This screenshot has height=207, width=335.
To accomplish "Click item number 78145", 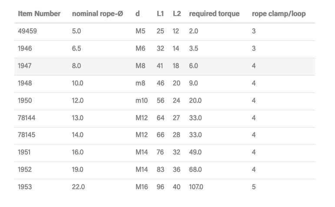I will 27,135.
